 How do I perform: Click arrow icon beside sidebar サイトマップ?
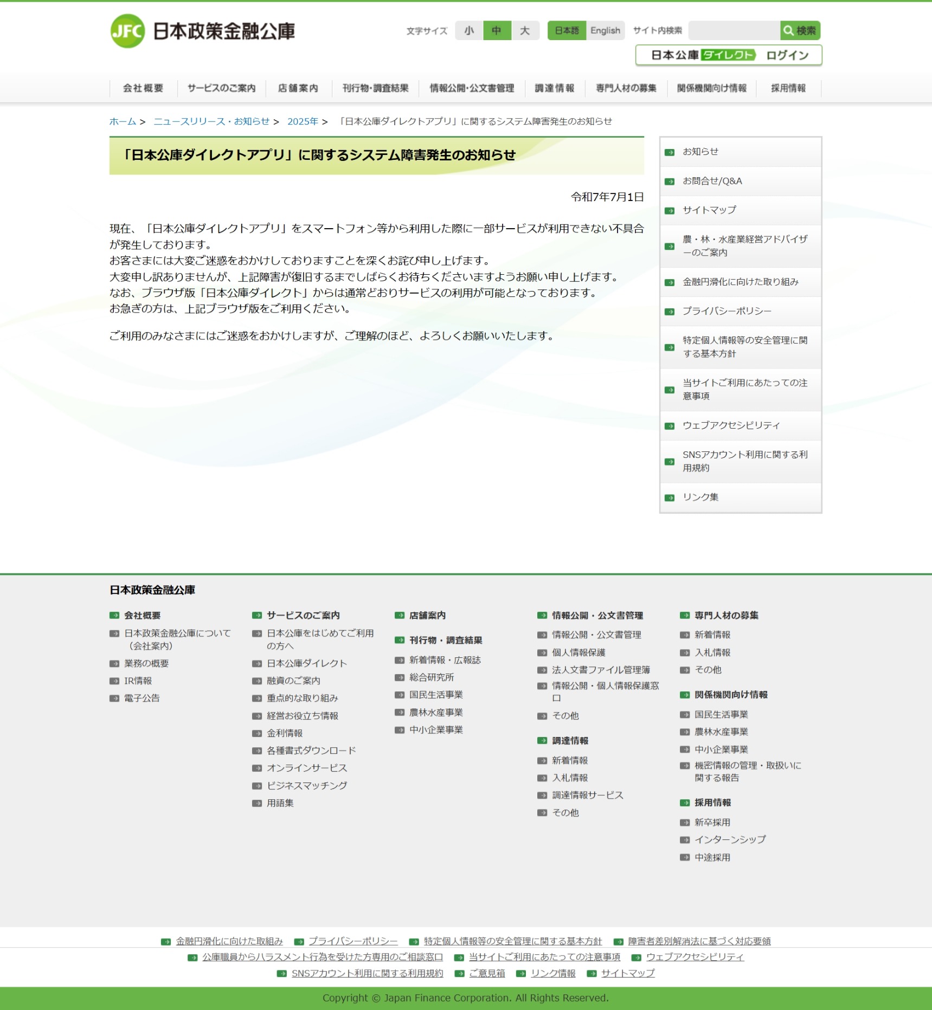click(x=670, y=211)
